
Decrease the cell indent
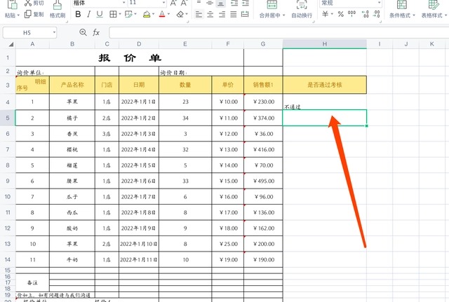(x=234, y=3)
